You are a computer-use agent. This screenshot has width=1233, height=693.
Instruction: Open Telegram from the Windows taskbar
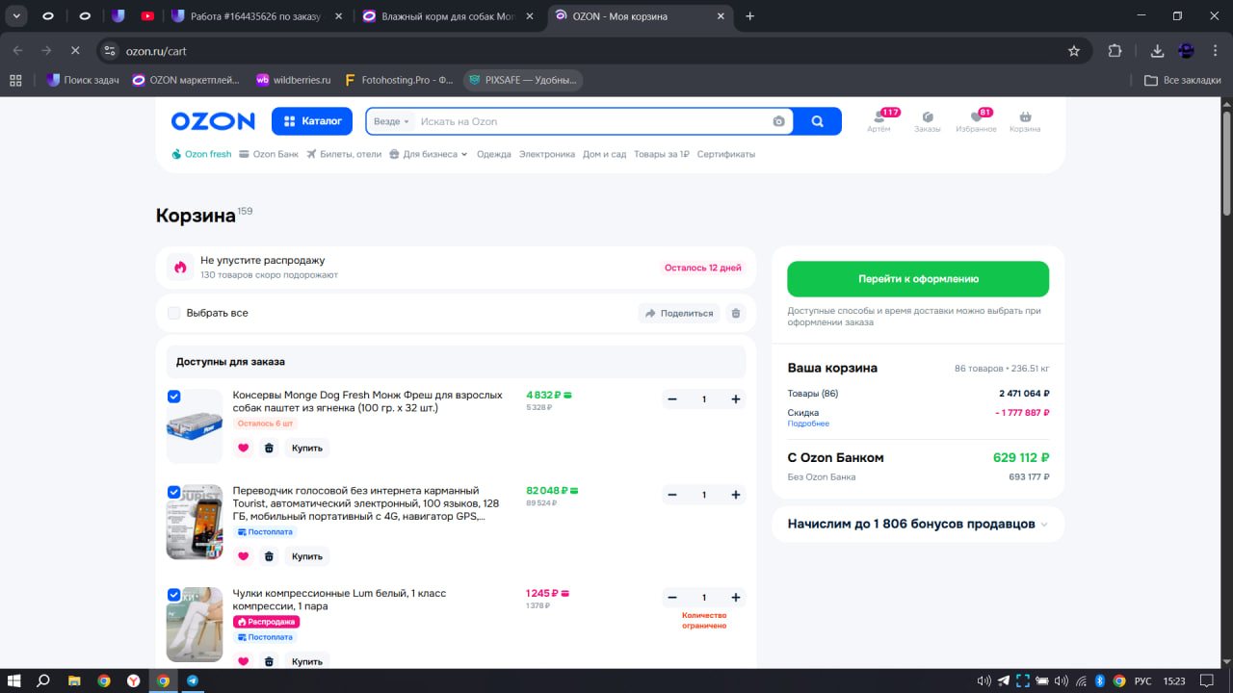[x=193, y=680]
